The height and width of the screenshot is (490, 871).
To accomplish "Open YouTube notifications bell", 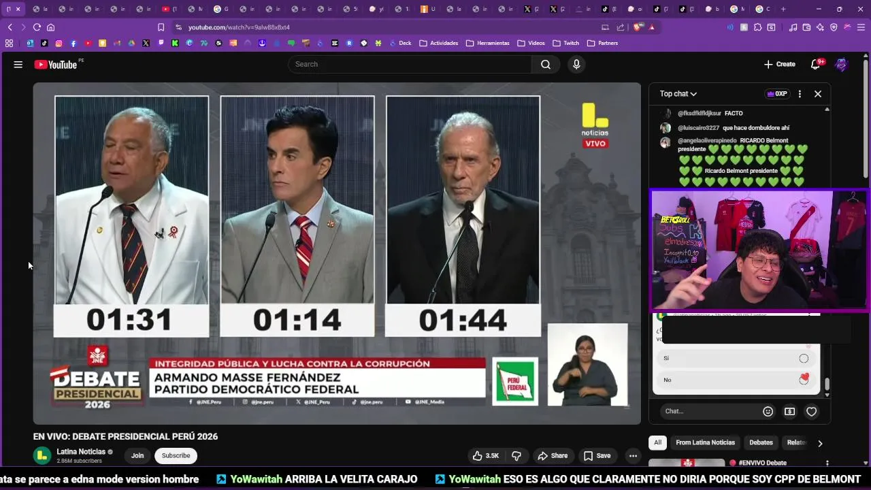I will [x=815, y=64].
